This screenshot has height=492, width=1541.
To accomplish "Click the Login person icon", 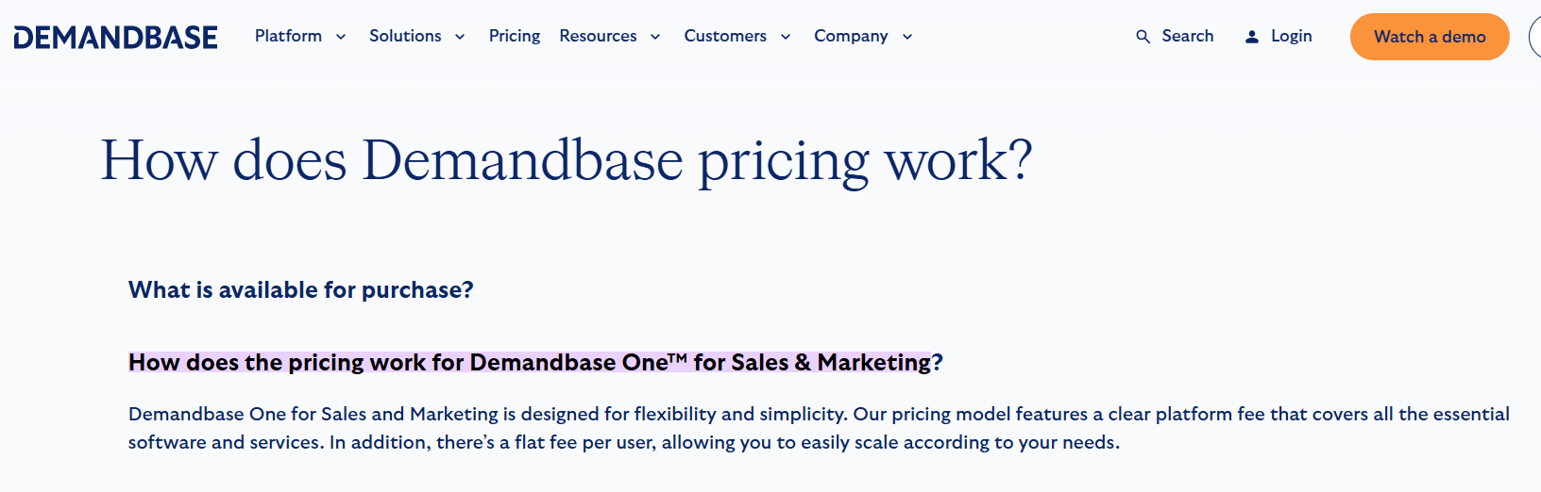I will [1252, 37].
